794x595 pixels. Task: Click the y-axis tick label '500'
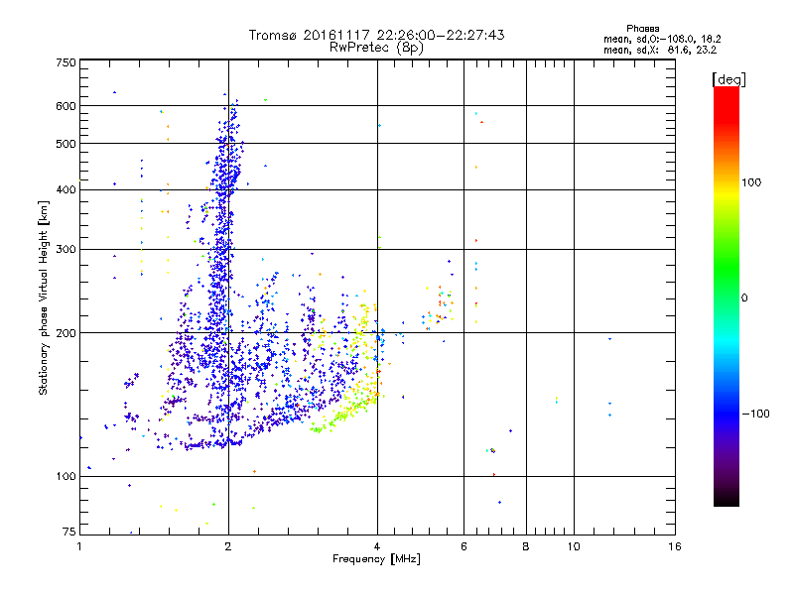click(x=66, y=144)
